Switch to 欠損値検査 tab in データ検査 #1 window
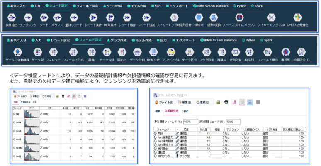Image resolution: width=321 pixels, height=166 pixels. coord(26,102)
